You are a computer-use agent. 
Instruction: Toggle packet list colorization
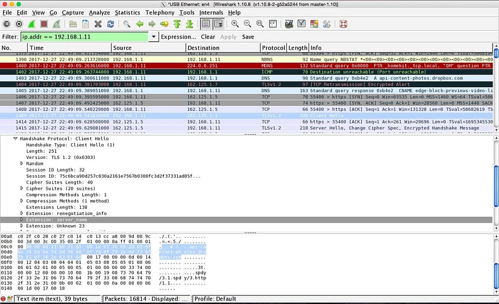click(x=205, y=24)
